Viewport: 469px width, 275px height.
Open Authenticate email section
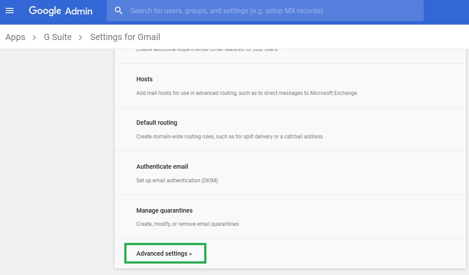click(290, 173)
